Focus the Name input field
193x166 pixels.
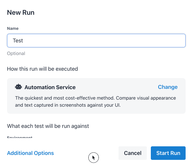[x=96, y=41]
